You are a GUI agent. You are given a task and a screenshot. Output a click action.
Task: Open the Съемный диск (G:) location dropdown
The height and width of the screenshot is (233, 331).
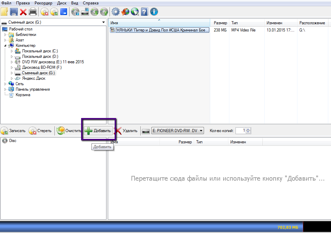pos(104,22)
